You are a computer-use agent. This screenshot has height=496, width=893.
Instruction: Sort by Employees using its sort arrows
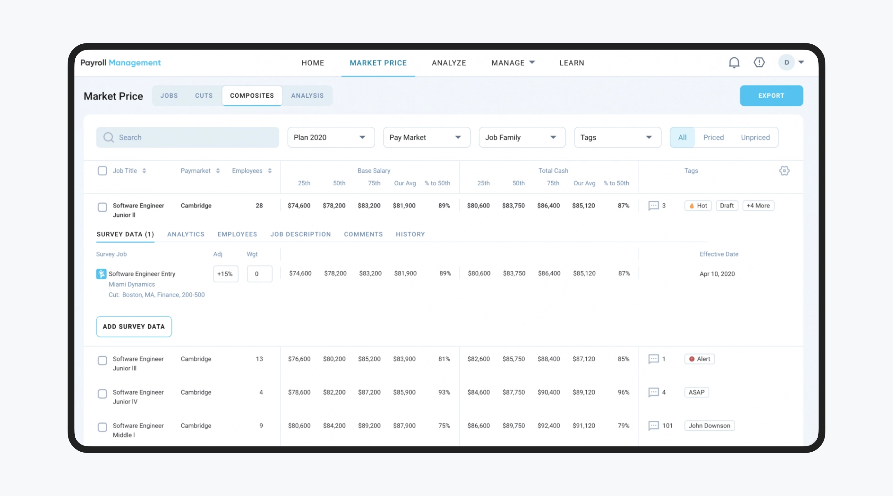tap(270, 170)
